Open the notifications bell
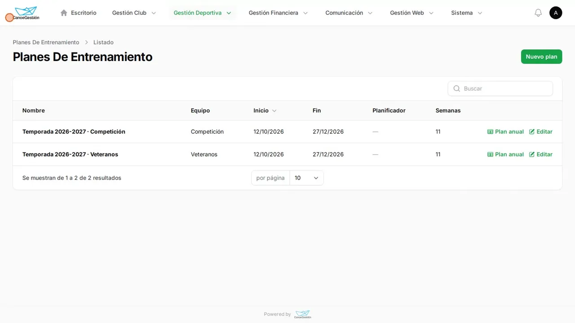 538,13
